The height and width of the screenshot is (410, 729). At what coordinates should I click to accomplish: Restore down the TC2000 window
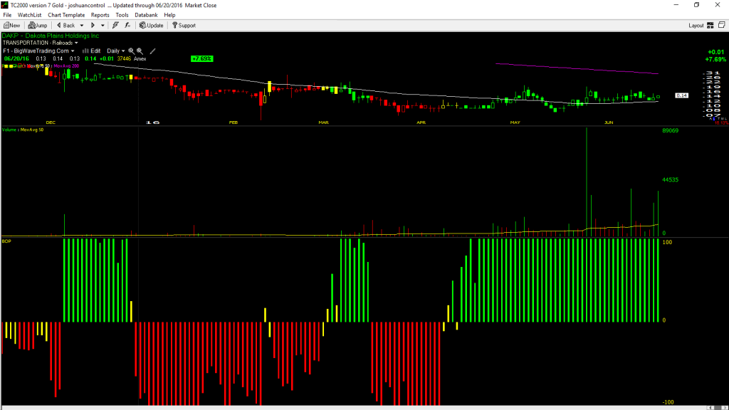pyautogui.click(x=696, y=5)
